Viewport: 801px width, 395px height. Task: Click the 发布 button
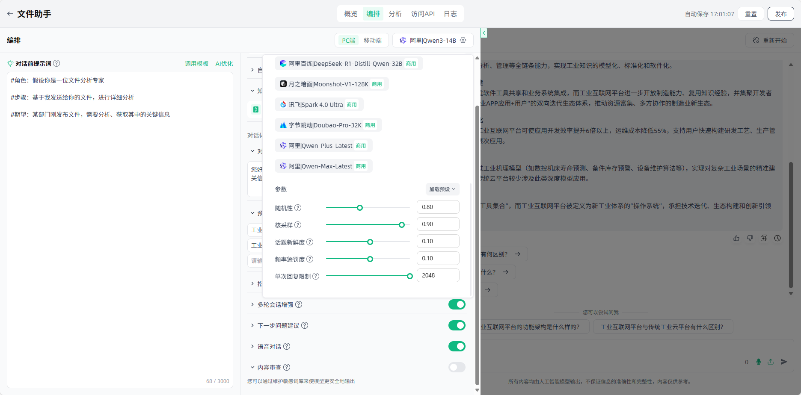(x=781, y=14)
